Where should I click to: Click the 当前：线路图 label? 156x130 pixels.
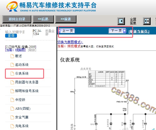click(x=15, y=50)
